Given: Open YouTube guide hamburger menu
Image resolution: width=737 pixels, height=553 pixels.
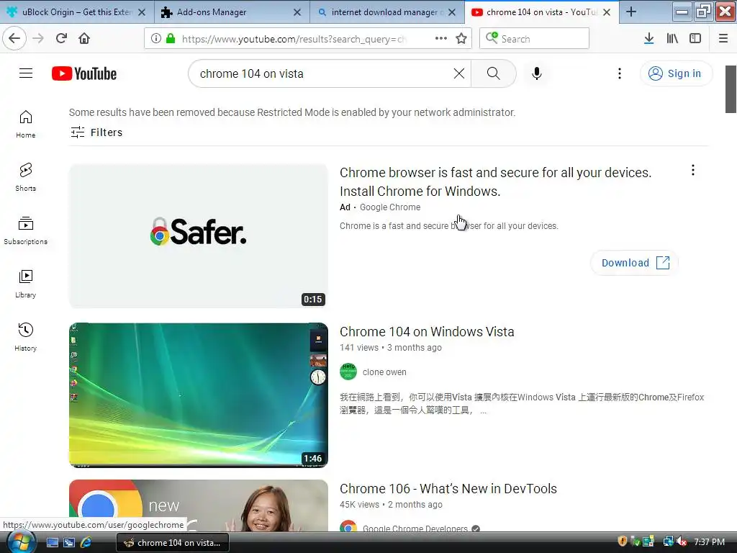Looking at the screenshot, I should pos(26,73).
